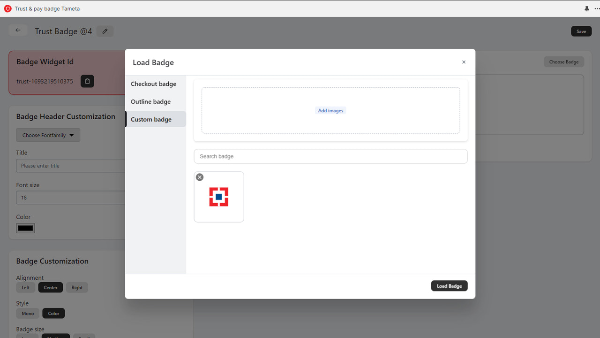Click the back arrow above Badge Widget Id
Screen dimensions: 600x338
pyautogui.click(x=18, y=30)
